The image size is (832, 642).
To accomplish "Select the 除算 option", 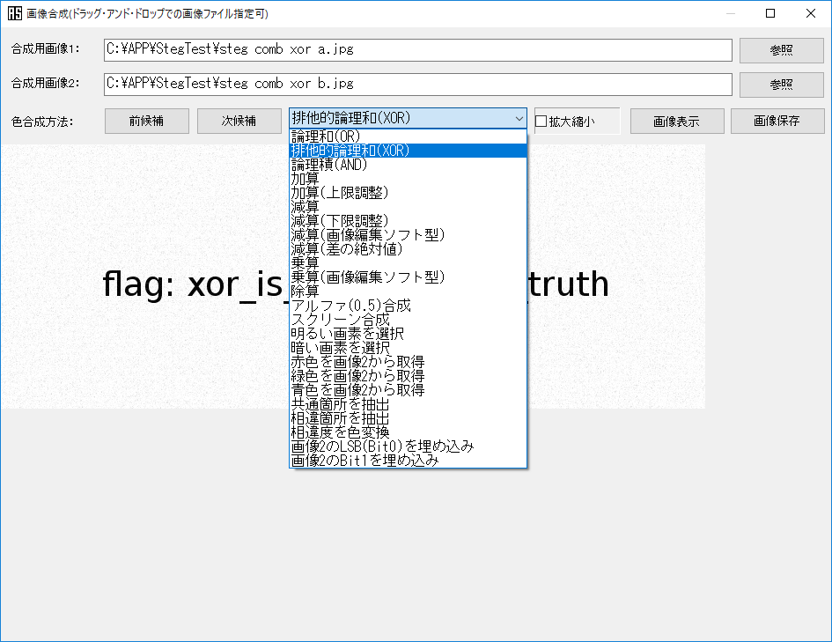I will 408,291.
